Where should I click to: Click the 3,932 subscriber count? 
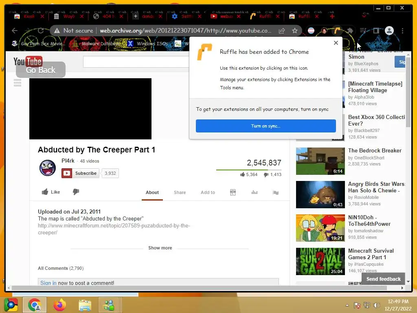pos(110,173)
